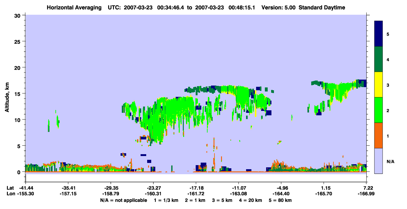Viewport: 407px width, 209px height.
Task: Click the latitude value '-4.96'
Action: 281,188
